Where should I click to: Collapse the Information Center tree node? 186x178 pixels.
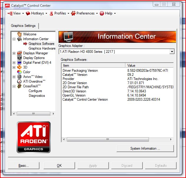coord(14,39)
